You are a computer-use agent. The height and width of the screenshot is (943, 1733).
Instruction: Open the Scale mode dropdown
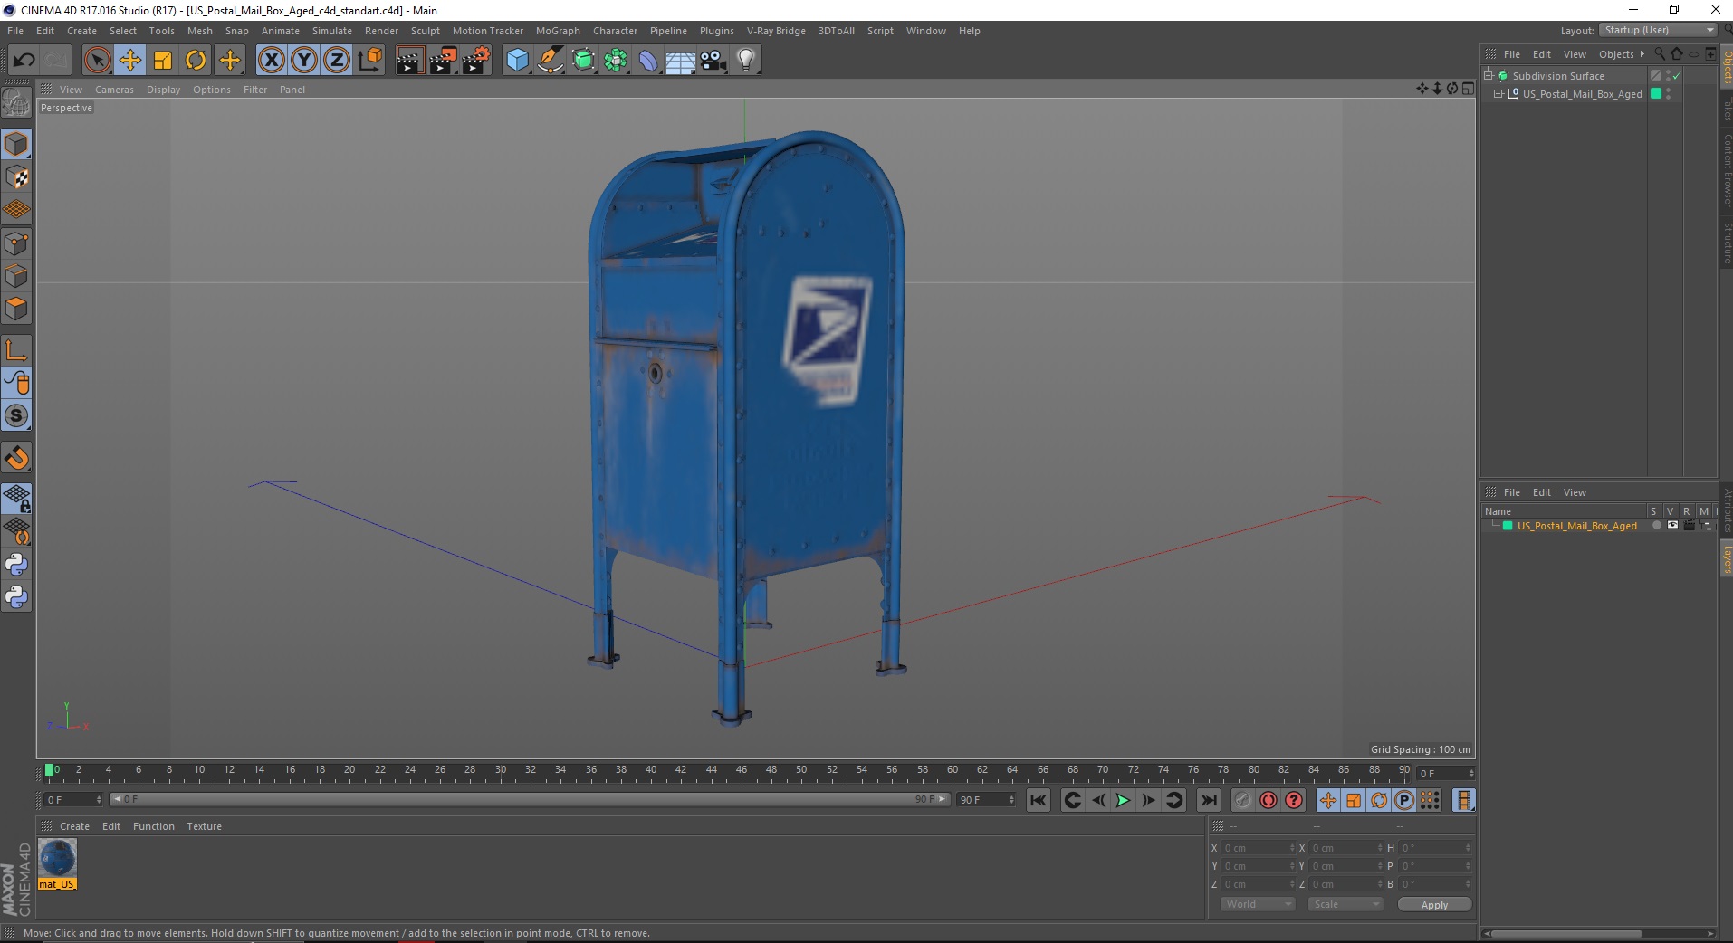(x=1345, y=904)
